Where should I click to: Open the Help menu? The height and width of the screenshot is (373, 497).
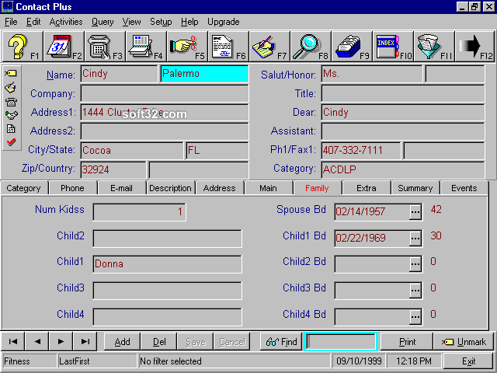tap(189, 22)
